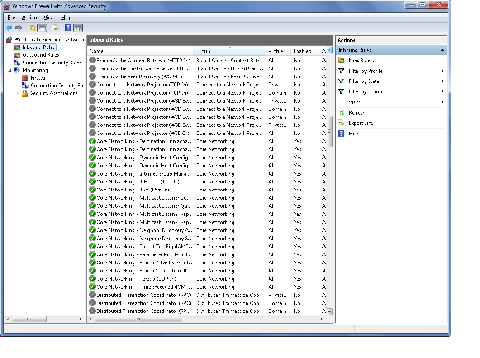The image size is (480, 358).
Task: Click the Outbound Rules tree icon
Action: coord(17,55)
